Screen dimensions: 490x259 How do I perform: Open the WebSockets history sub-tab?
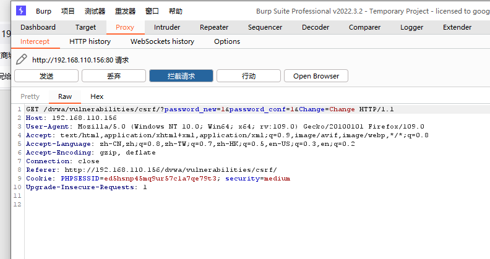tap(162, 41)
